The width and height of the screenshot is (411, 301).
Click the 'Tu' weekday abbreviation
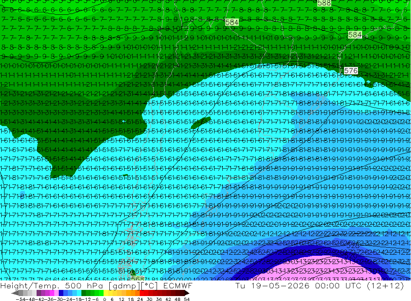(x=240, y=285)
